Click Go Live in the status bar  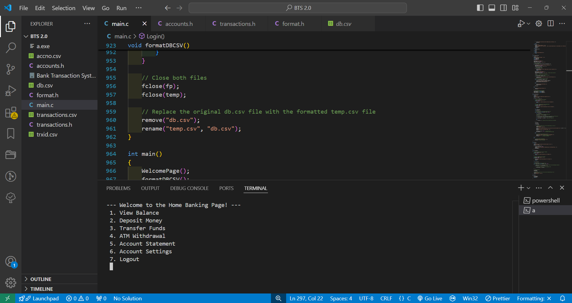pos(430,298)
